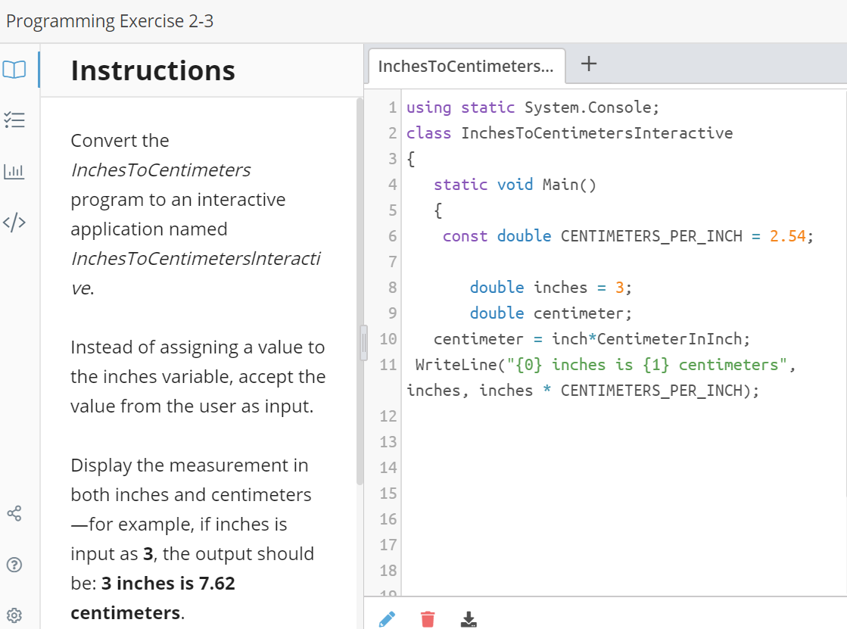Select the constant CENTIMETERS_PER_INCH on line 6
The image size is (847, 629).
(x=651, y=235)
